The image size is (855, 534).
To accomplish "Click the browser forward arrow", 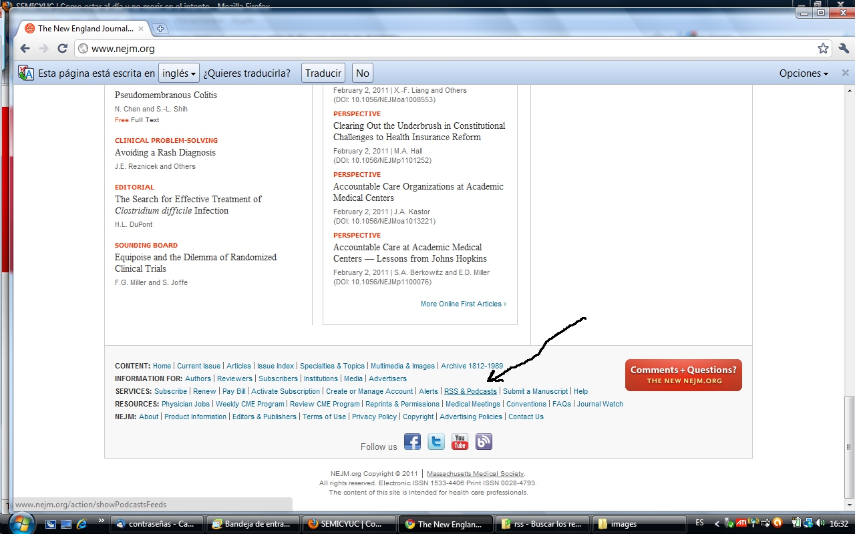I will (44, 48).
